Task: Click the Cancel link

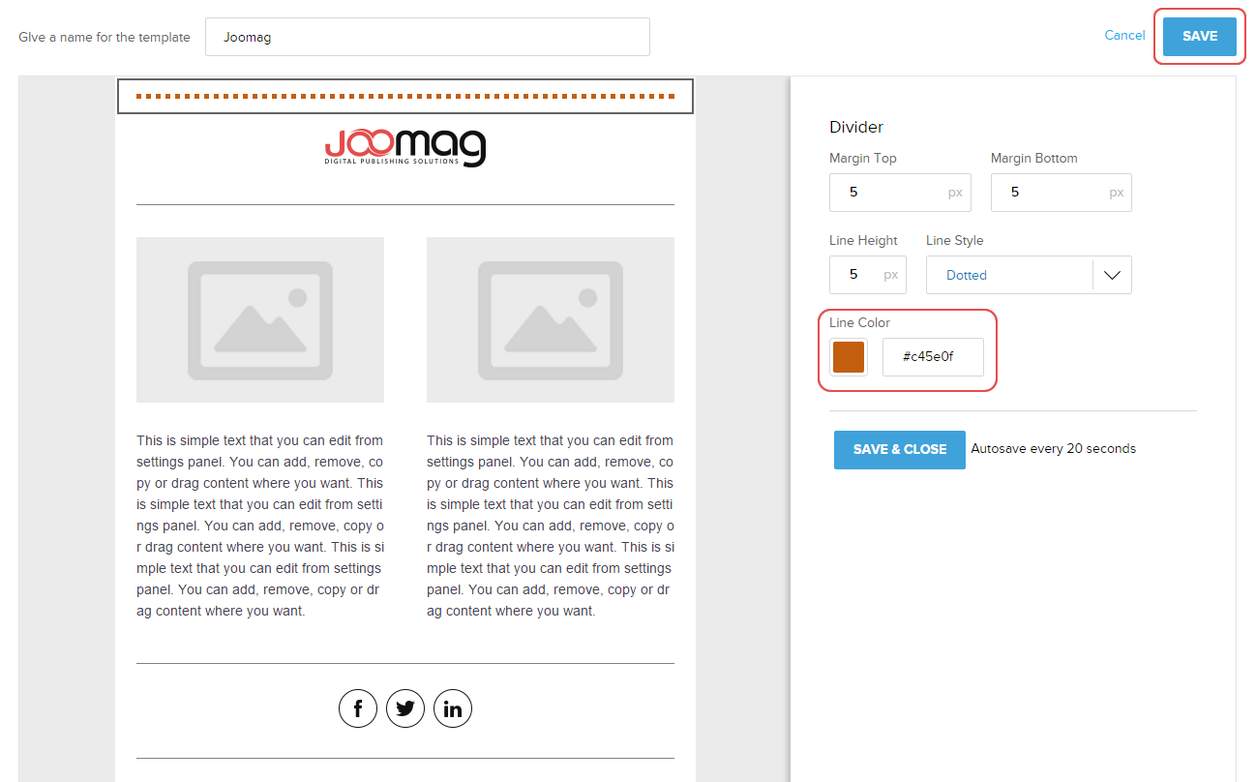Action: 1124,36
